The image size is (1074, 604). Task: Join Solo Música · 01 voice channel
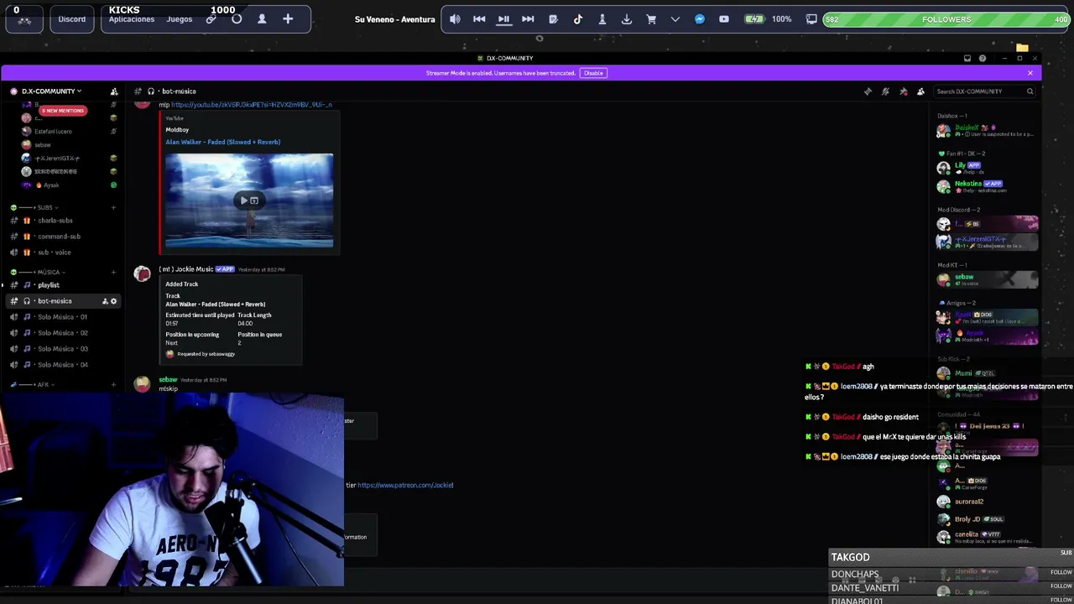pyautogui.click(x=63, y=317)
